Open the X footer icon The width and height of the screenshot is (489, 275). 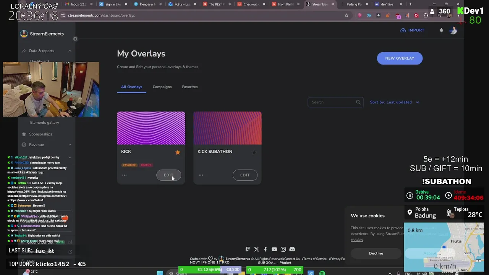[x=256, y=249]
